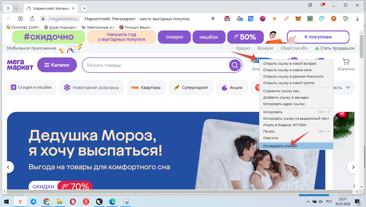Open Microsoft Edge from the taskbar
Viewport: 366px width, 207px height.
[x=112, y=202]
